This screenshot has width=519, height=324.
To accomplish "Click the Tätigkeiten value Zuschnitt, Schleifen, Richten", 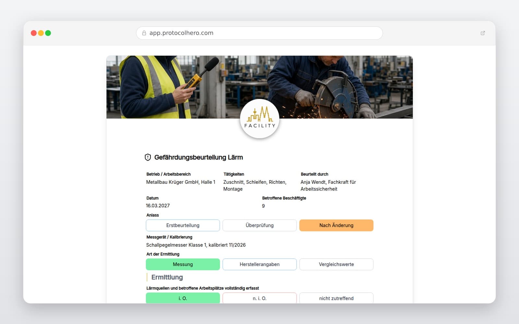I will coord(255,186).
